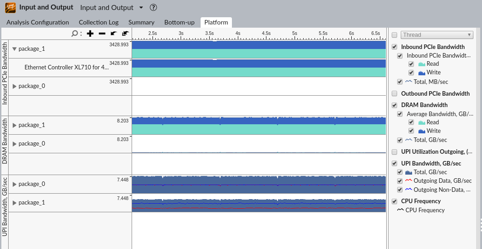Screen dimensions: 482x249
Task: Click the magnifier icon in timeline toolbar
Action: point(74,33)
